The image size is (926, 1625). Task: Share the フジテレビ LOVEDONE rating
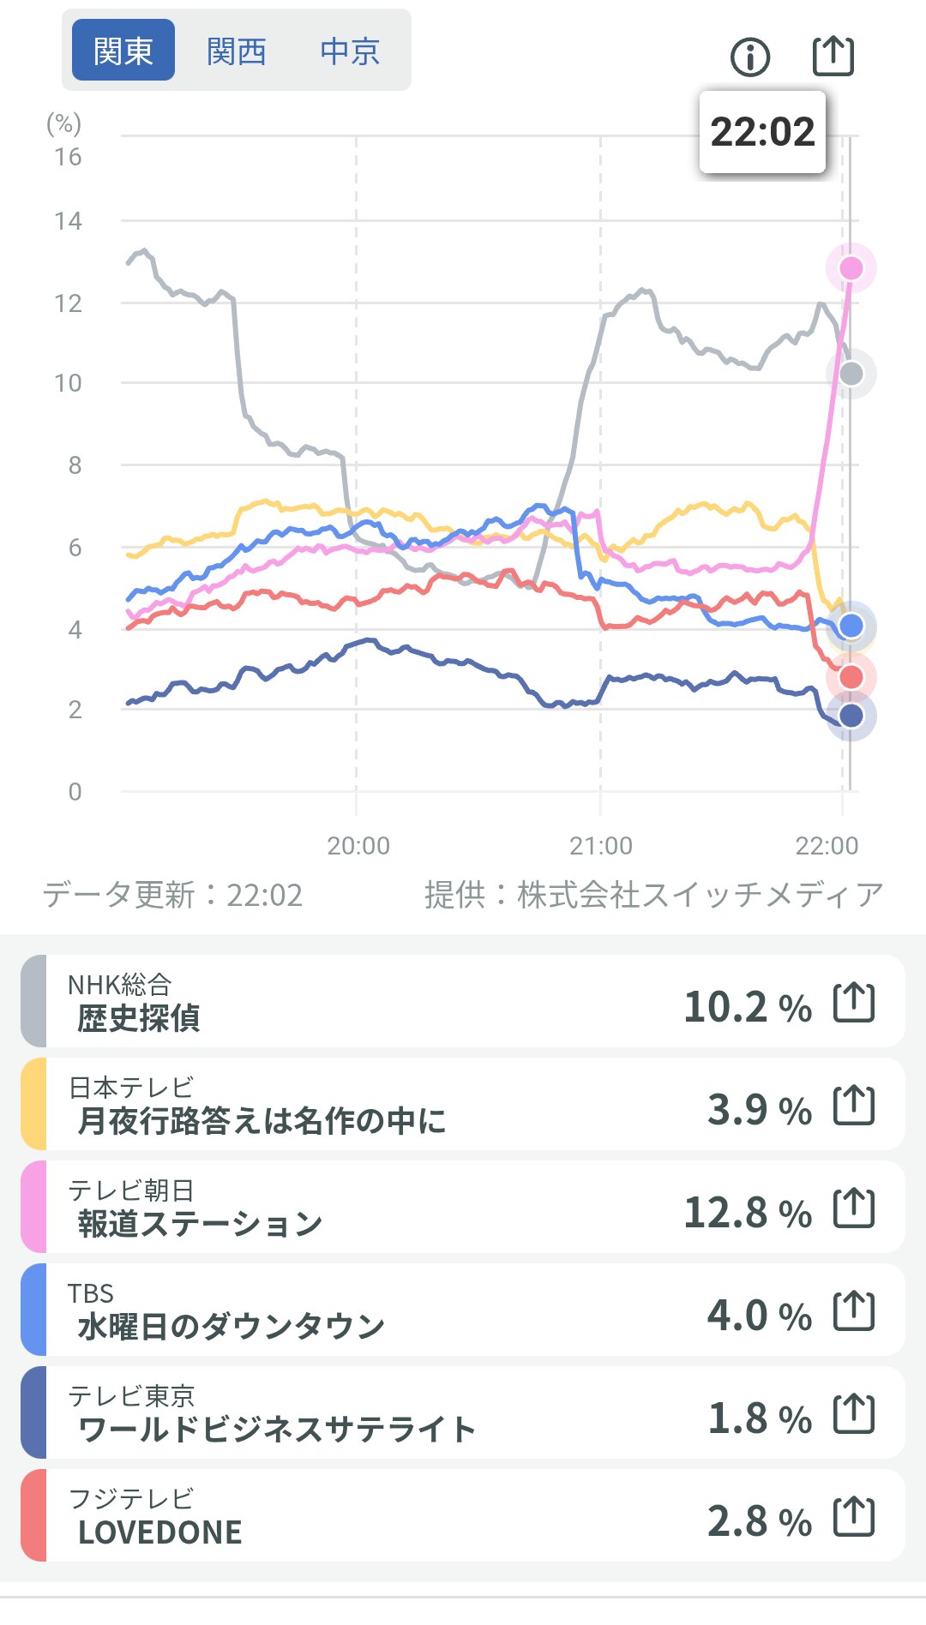click(854, 1517)
